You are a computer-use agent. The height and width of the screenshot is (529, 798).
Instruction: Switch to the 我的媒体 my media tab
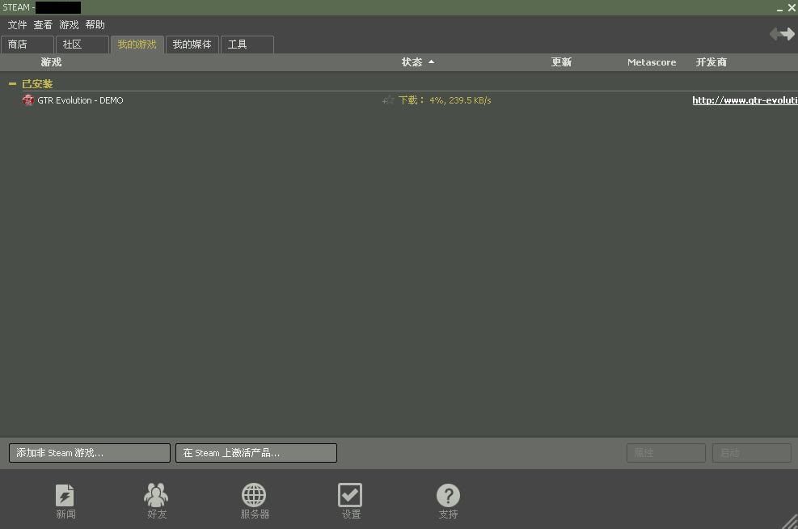point(192,44)
